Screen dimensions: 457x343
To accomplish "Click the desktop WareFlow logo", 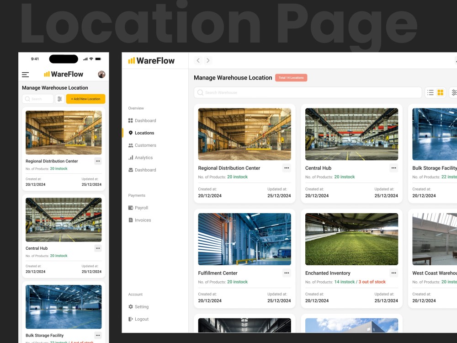I will [151, 61].
